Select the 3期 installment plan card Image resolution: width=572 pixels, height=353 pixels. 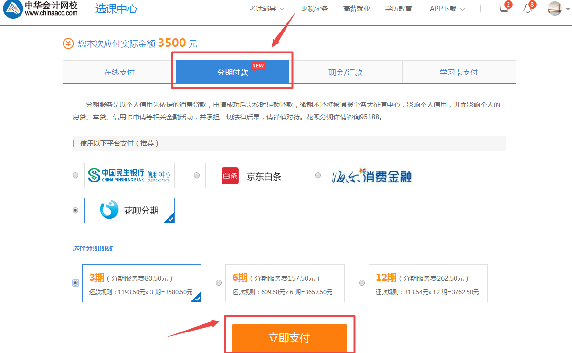click(x=142, y=283)
